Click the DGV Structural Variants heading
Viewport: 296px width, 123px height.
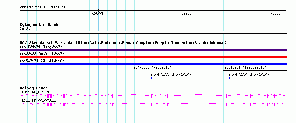(x=123, y=43)
